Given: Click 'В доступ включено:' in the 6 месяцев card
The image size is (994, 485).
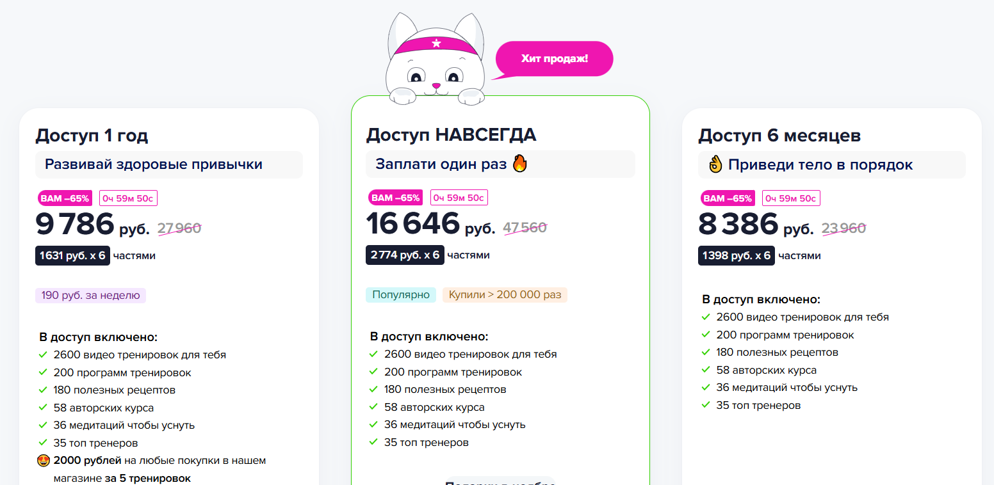Looking at the screenshot, I should [x=762, y=299].
